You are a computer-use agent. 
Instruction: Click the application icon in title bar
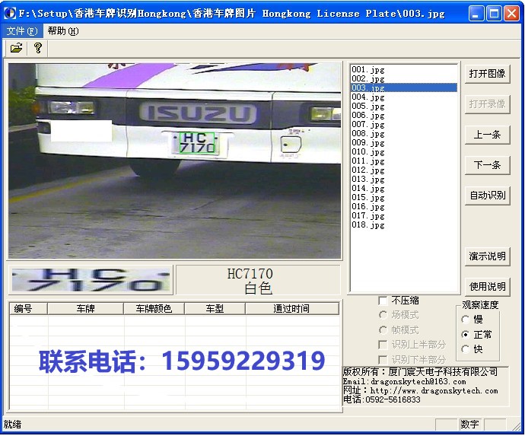[x=9, y=13]
